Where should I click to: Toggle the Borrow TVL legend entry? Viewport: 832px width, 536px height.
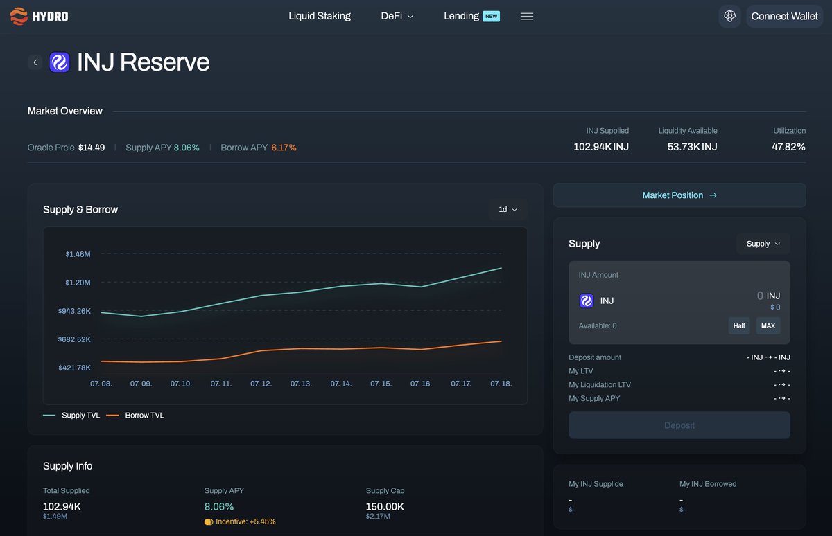[x=135, y=416]
